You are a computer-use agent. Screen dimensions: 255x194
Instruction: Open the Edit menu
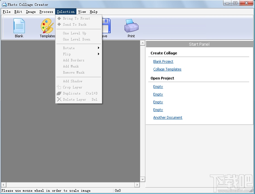pos(18,12)
